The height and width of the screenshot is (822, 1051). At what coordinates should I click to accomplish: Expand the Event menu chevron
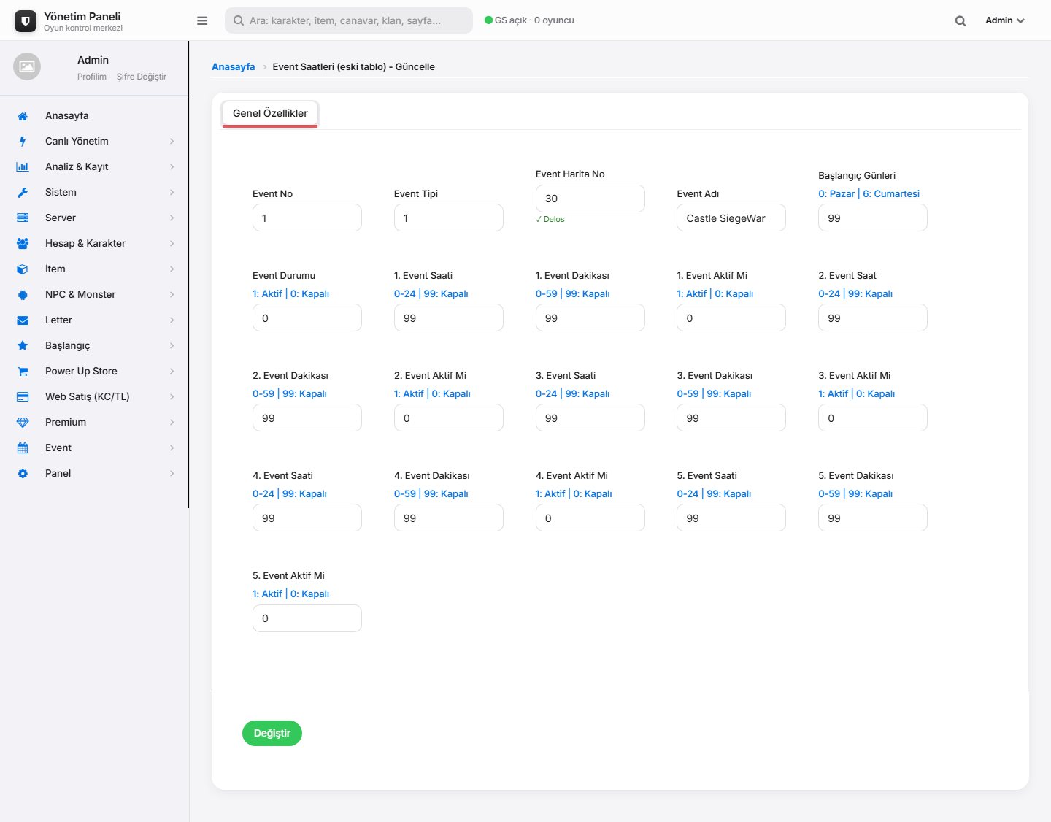click(172, 448)
